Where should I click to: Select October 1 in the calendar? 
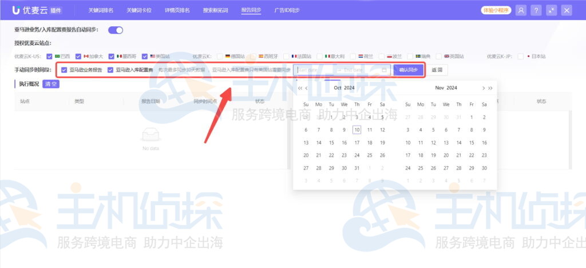point(331,117)
